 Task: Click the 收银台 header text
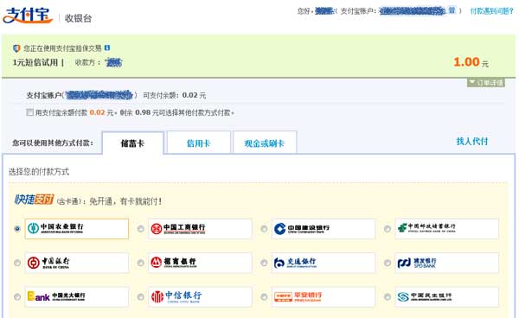(x=78, y=18)
